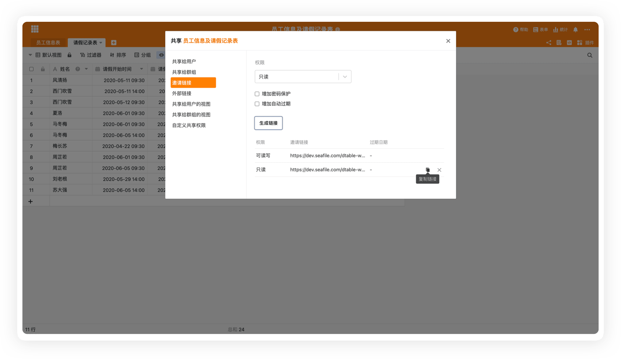Open the 插件 plugins icon

[579, 43]
